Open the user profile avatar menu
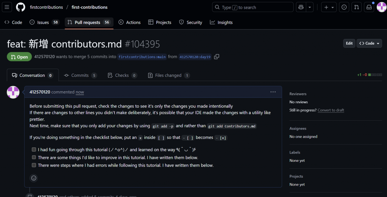The height and width of the screenshot is (197, 387). coord(382,7)
